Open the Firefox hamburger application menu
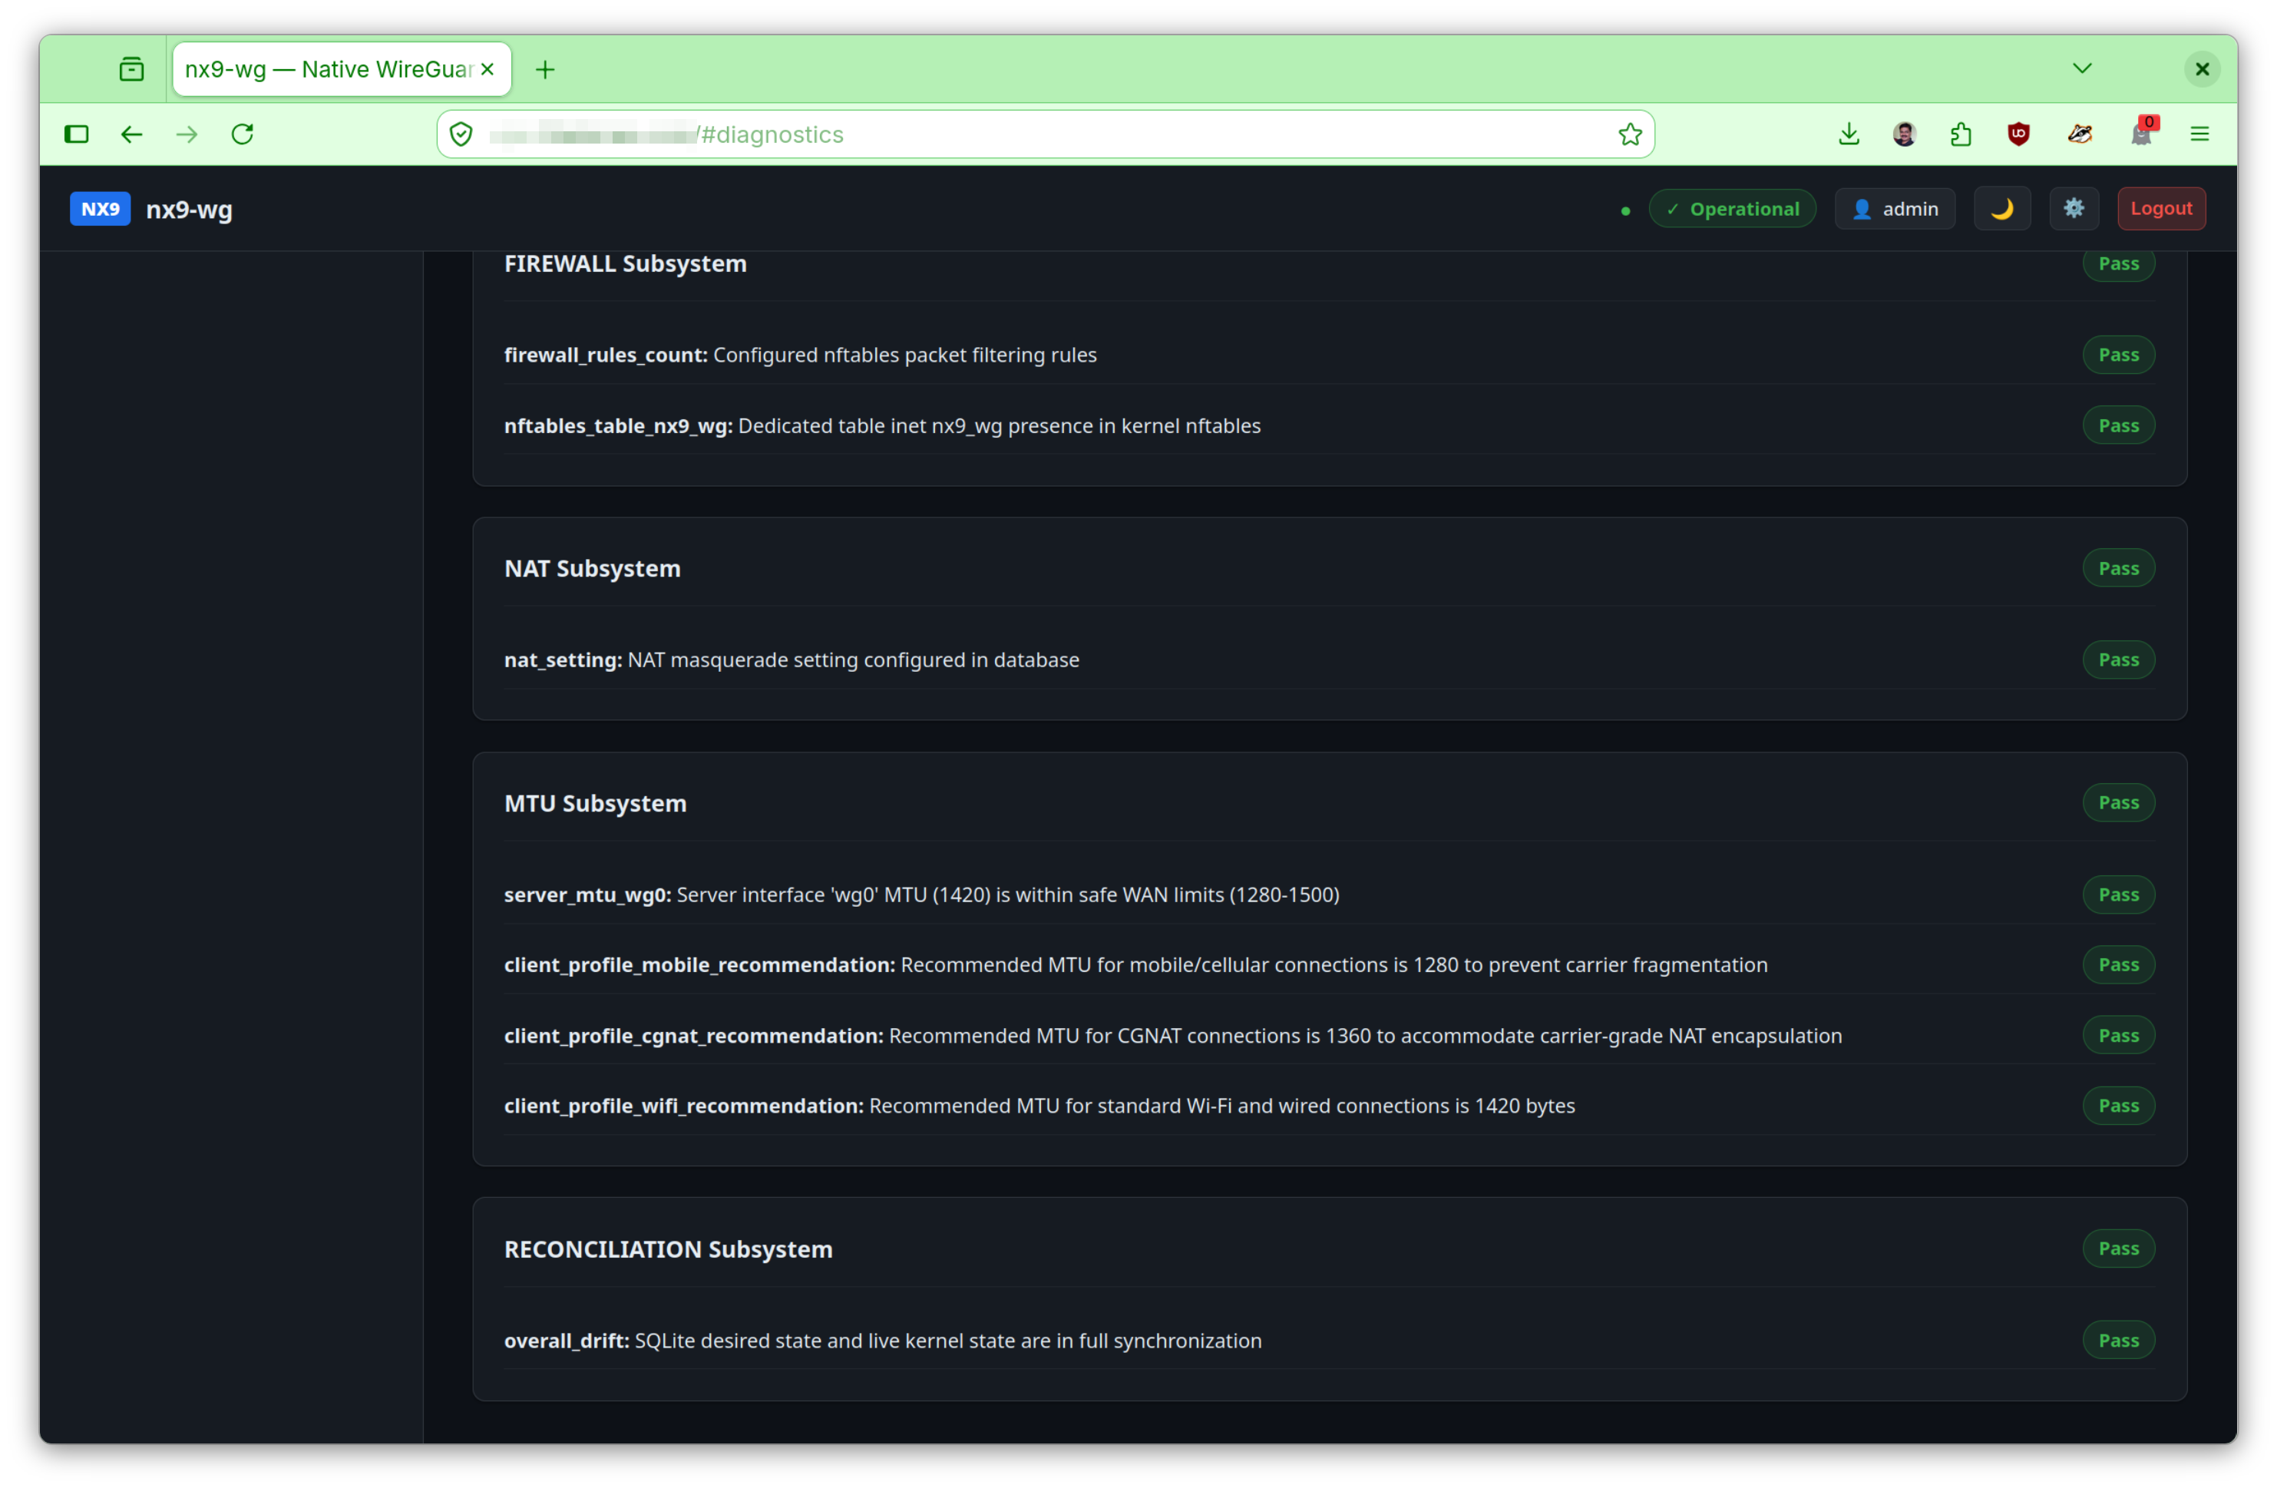Viewport: 2277px width, 1488px height. pyautogui.click(x=2199, y=134)
